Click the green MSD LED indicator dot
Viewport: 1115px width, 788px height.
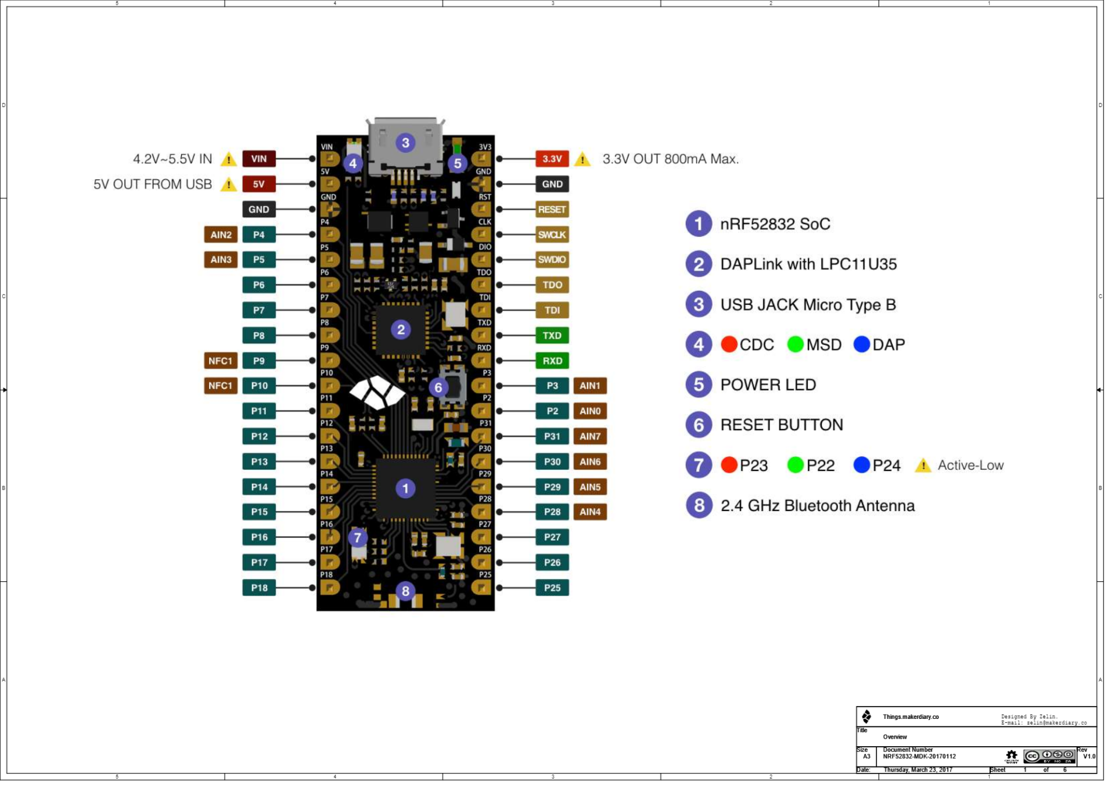(795, 344)
